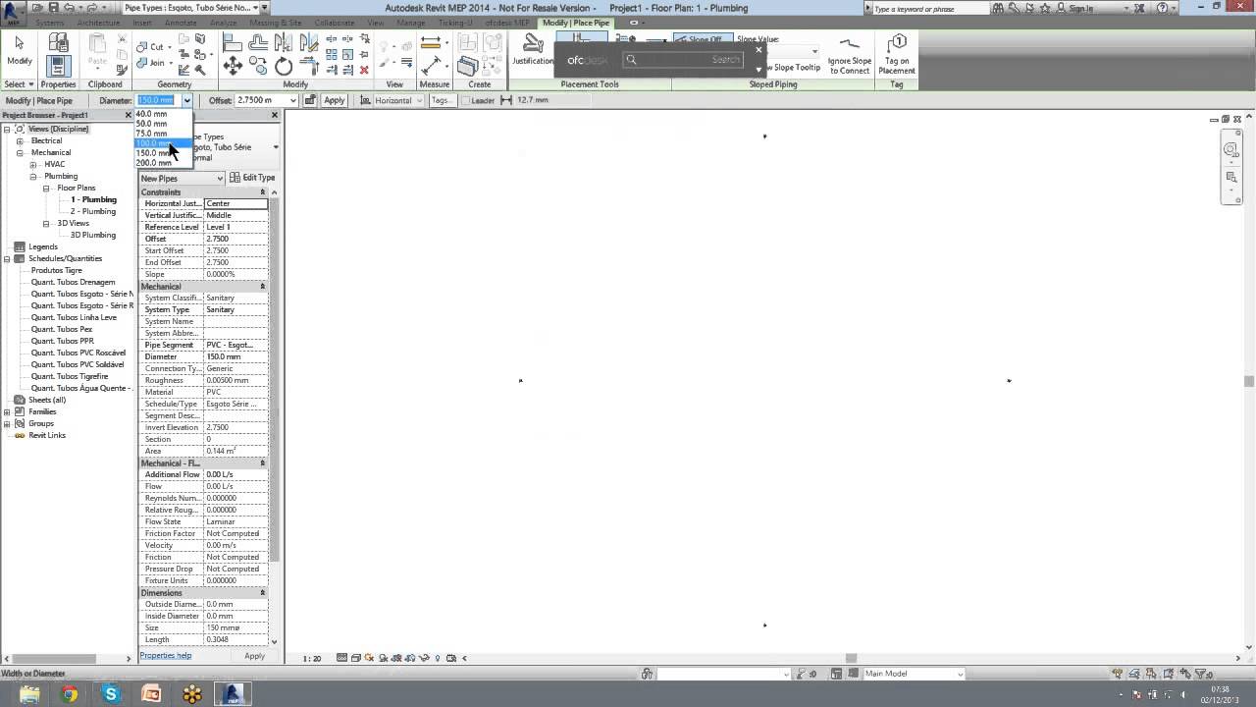Toggle the Leader checkbox
The width and height of the screenshot is (1256, 707).
click(x=466, y=100)
